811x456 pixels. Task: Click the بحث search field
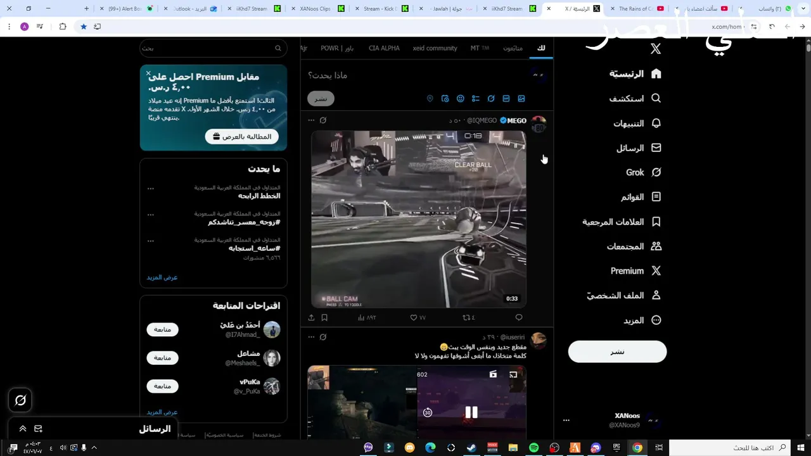click(x=213, y=48)
